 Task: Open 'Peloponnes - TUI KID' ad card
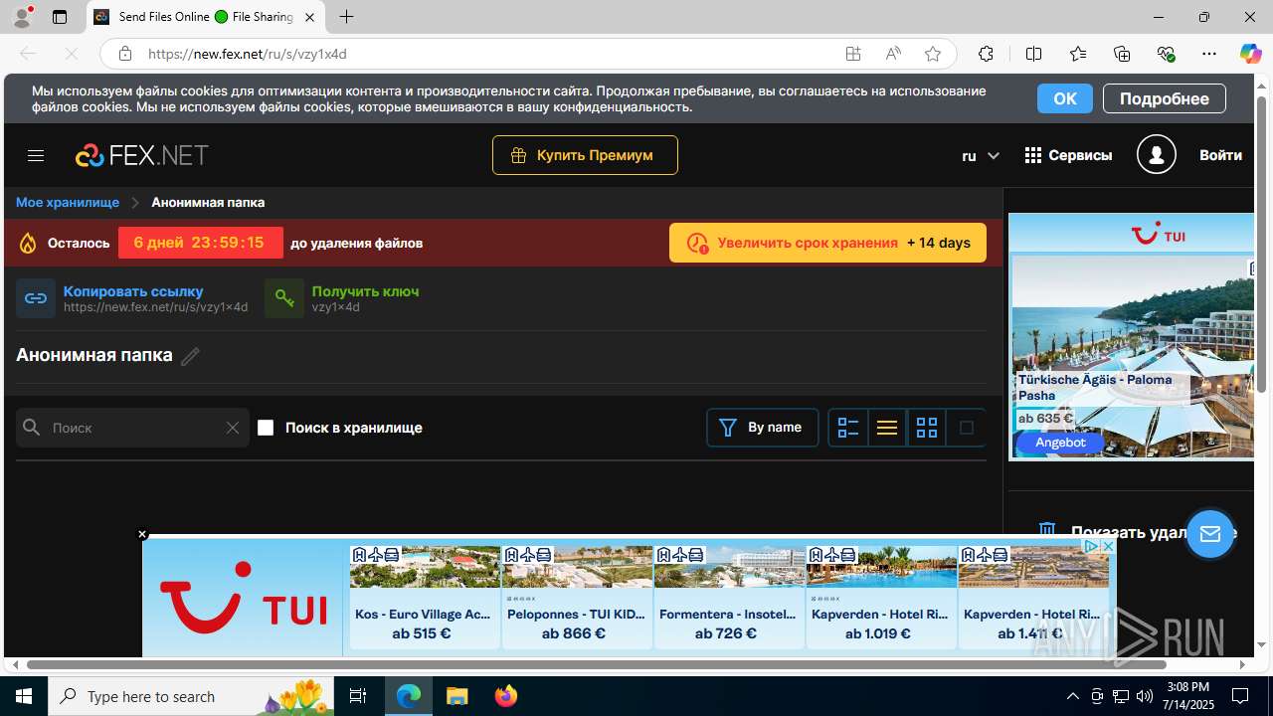[x=577, y=597]
